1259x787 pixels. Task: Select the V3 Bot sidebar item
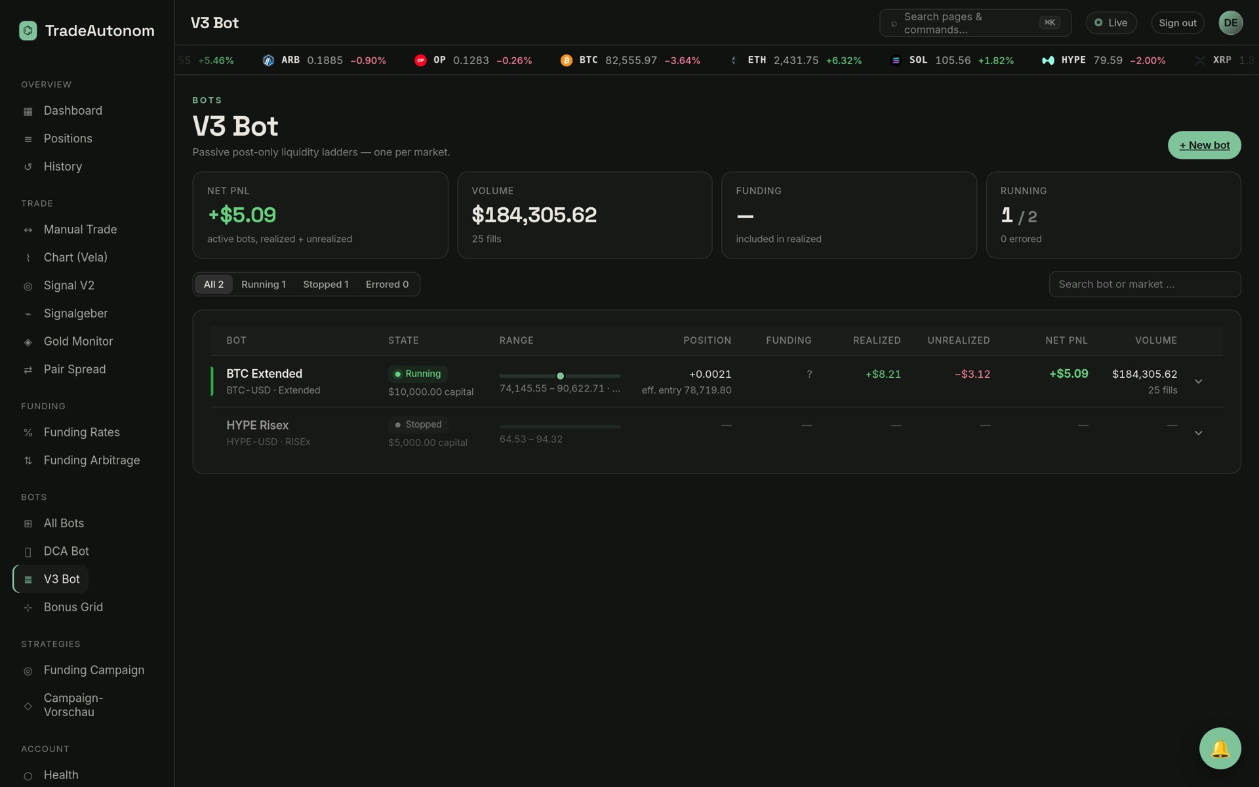50,579
